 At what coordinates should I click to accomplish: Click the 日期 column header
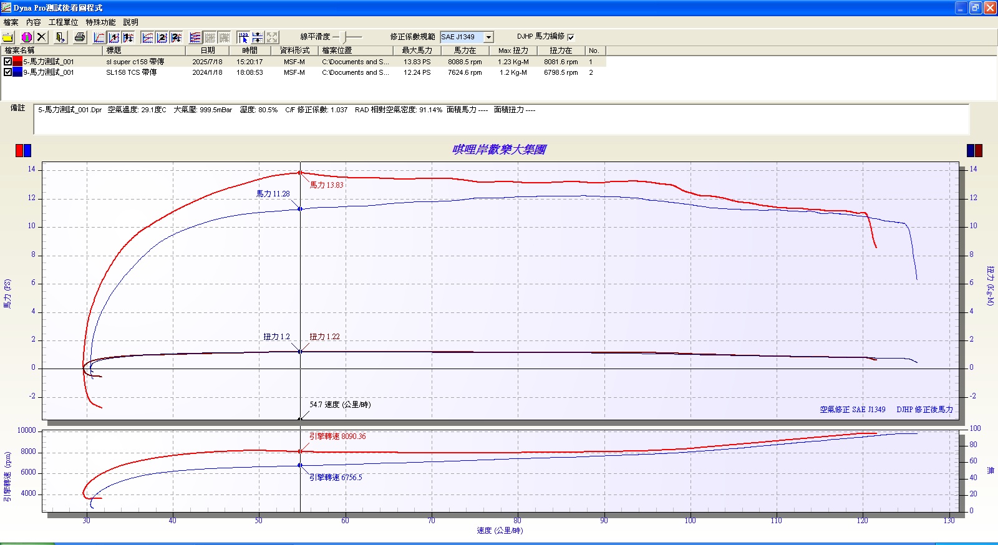click(x=208, y=51)
